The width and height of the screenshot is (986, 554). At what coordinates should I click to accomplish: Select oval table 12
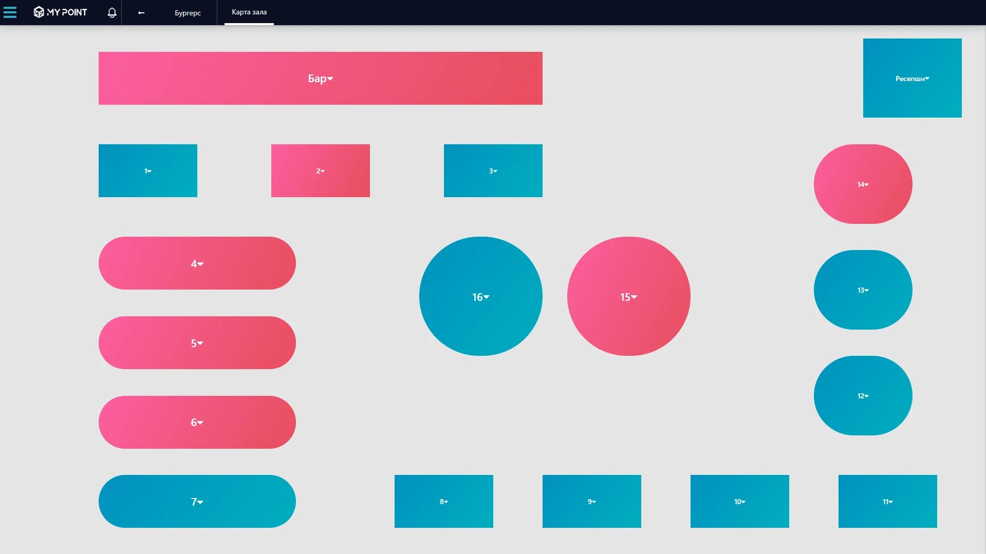click(863, 395)
